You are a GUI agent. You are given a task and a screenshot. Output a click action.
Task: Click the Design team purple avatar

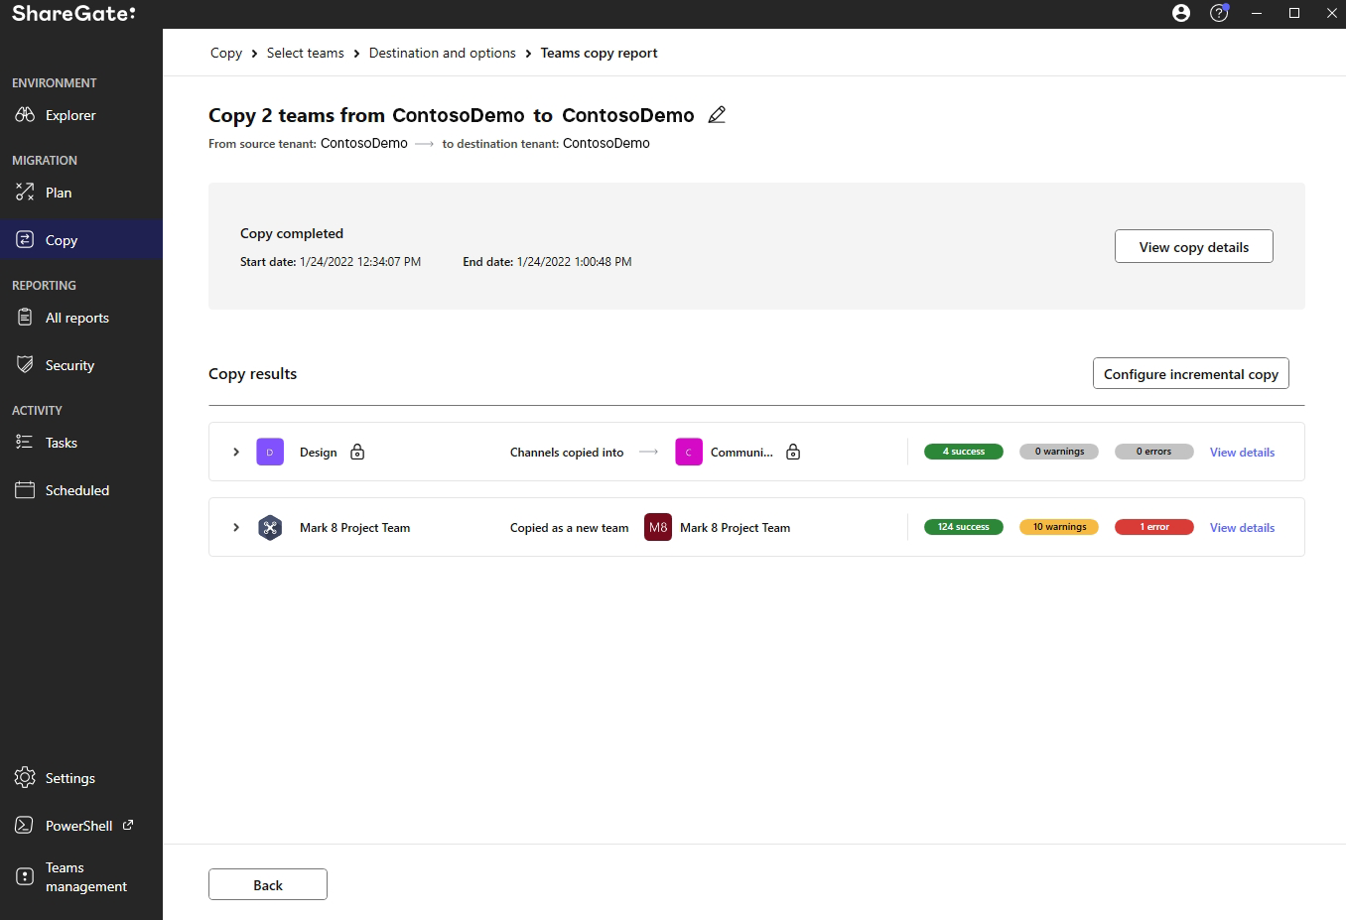click(270, 453)
